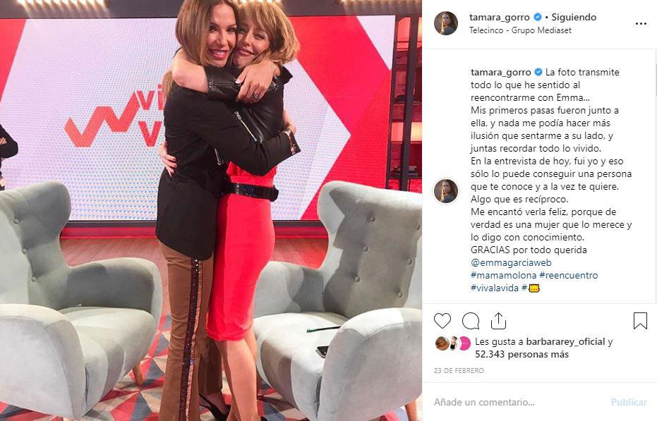Open the commenter avatar beside the caption
The width and height of the screenshot is (657, 421).
(446, 191)
